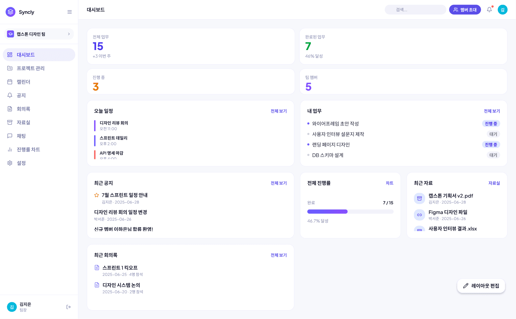Screen dimensions: 516x319
Task: Open 회의록 in the sidebar
Action: pos(39,109)
